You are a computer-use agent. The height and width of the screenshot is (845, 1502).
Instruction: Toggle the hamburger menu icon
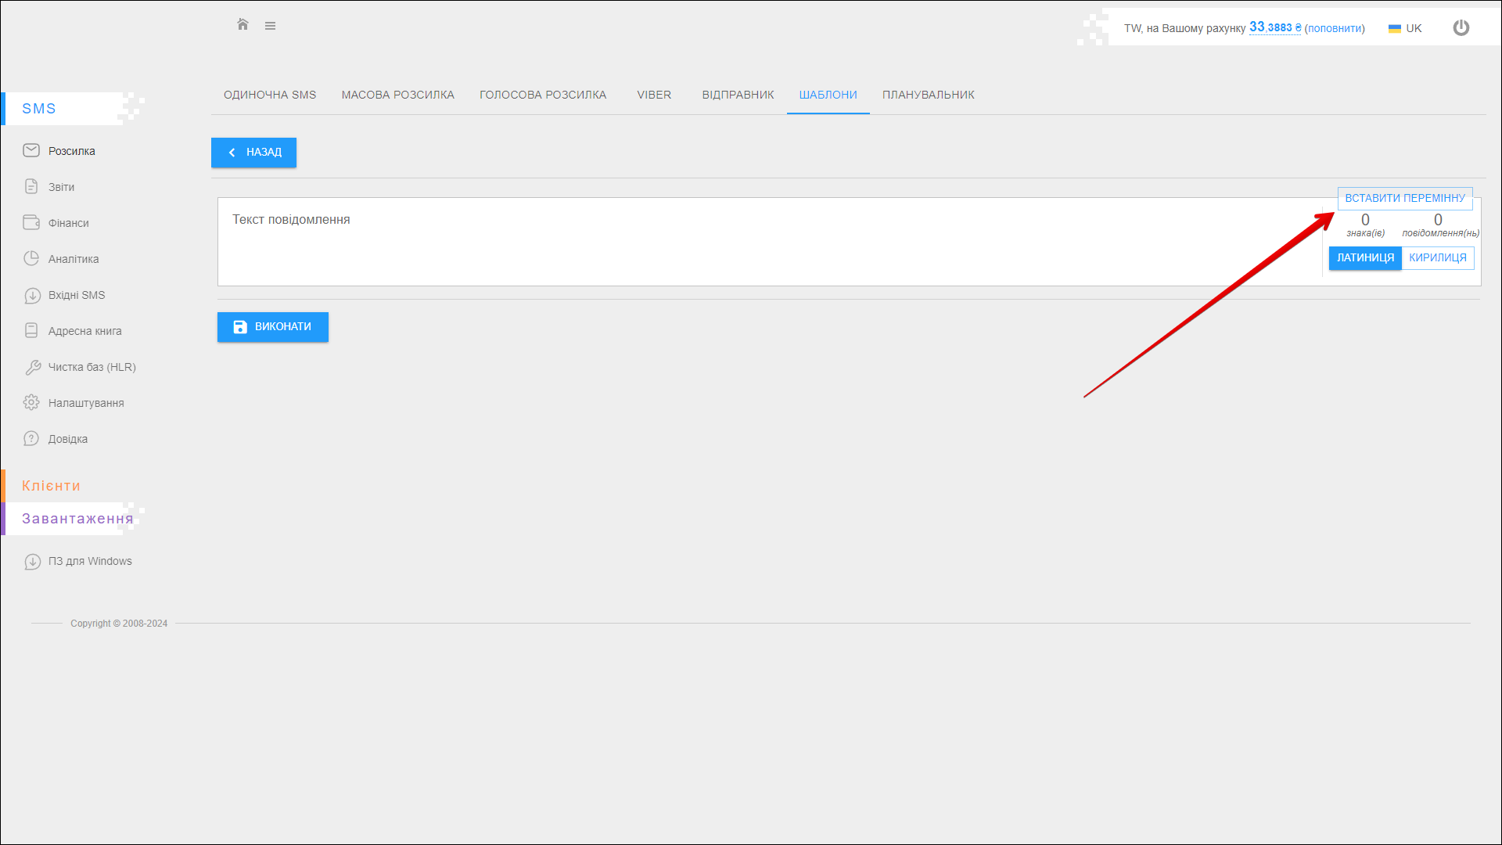click(x=270, y=26)
